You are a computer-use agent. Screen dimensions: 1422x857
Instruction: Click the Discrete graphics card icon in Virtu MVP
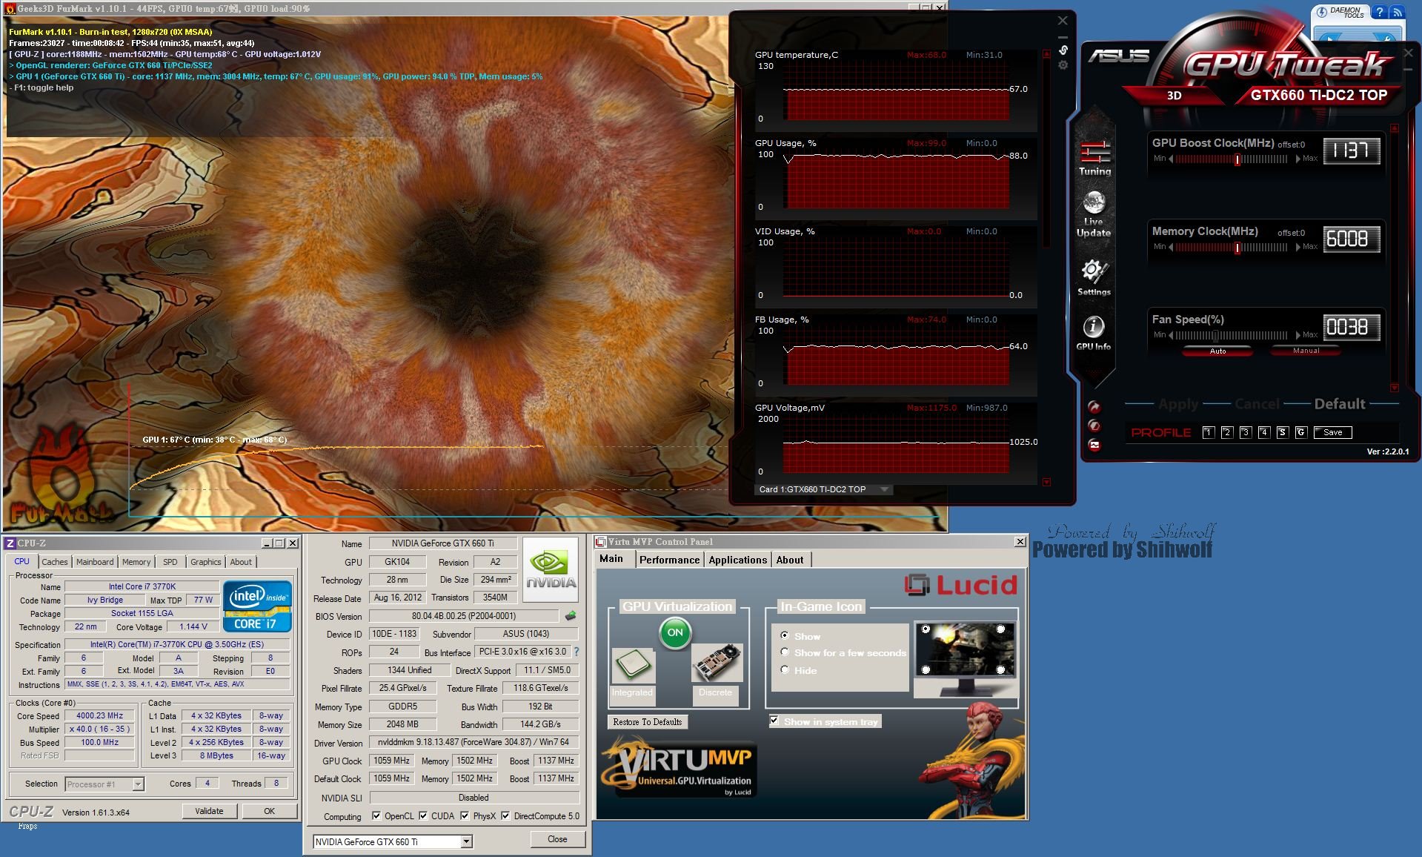tap(717, 664)
